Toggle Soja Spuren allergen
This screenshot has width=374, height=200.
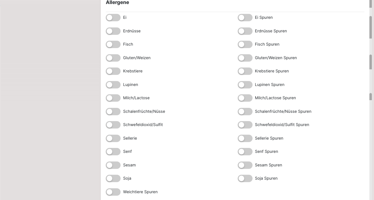(245, 178)
